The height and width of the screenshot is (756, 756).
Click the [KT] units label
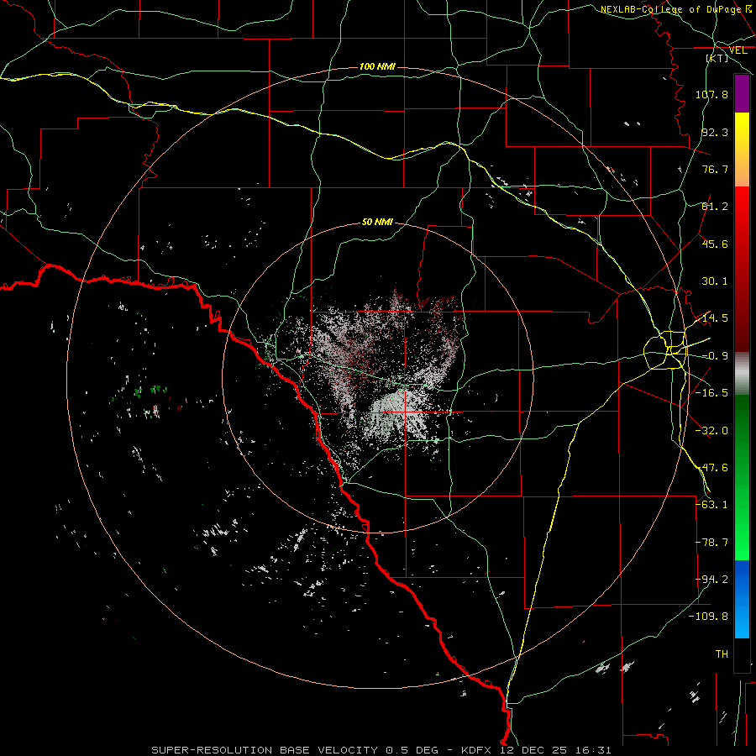pyautogui.click(x=717, y=58)
